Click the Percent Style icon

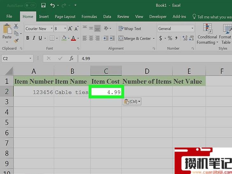tap(170, 38)
